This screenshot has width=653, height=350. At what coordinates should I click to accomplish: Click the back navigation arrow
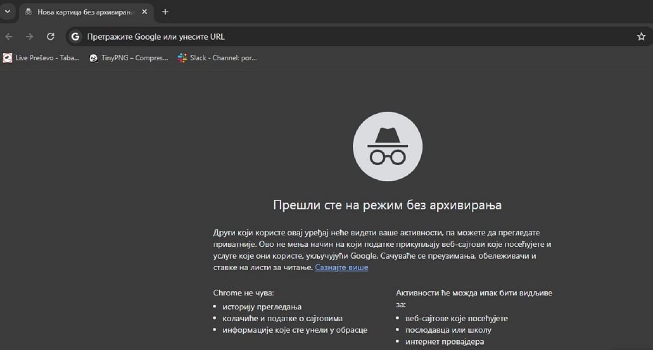(x=9, y=36)
